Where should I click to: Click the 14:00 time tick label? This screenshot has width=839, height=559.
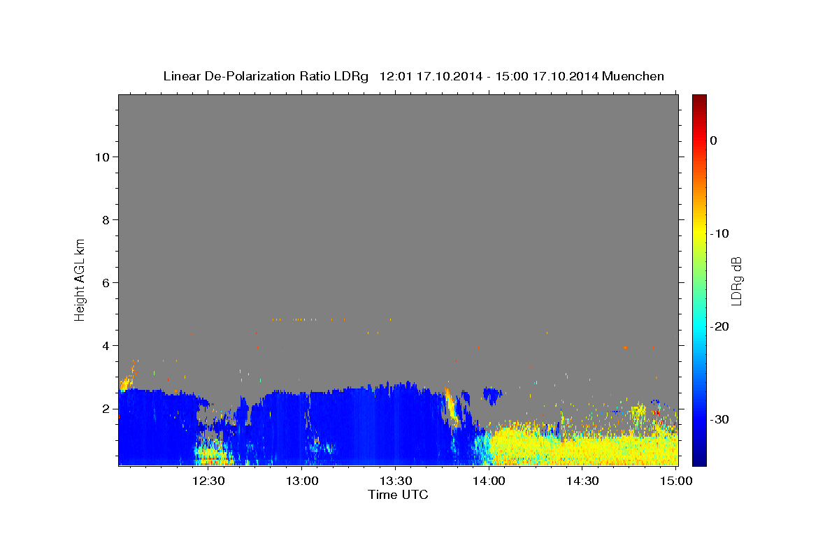coord(489,481)
